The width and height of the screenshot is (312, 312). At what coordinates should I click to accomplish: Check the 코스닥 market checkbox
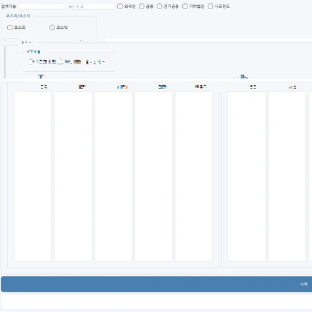(x=52, y=28)
